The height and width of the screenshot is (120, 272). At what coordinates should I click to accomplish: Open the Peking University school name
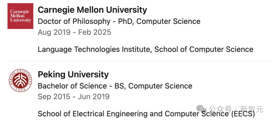(x=73, y=74)
